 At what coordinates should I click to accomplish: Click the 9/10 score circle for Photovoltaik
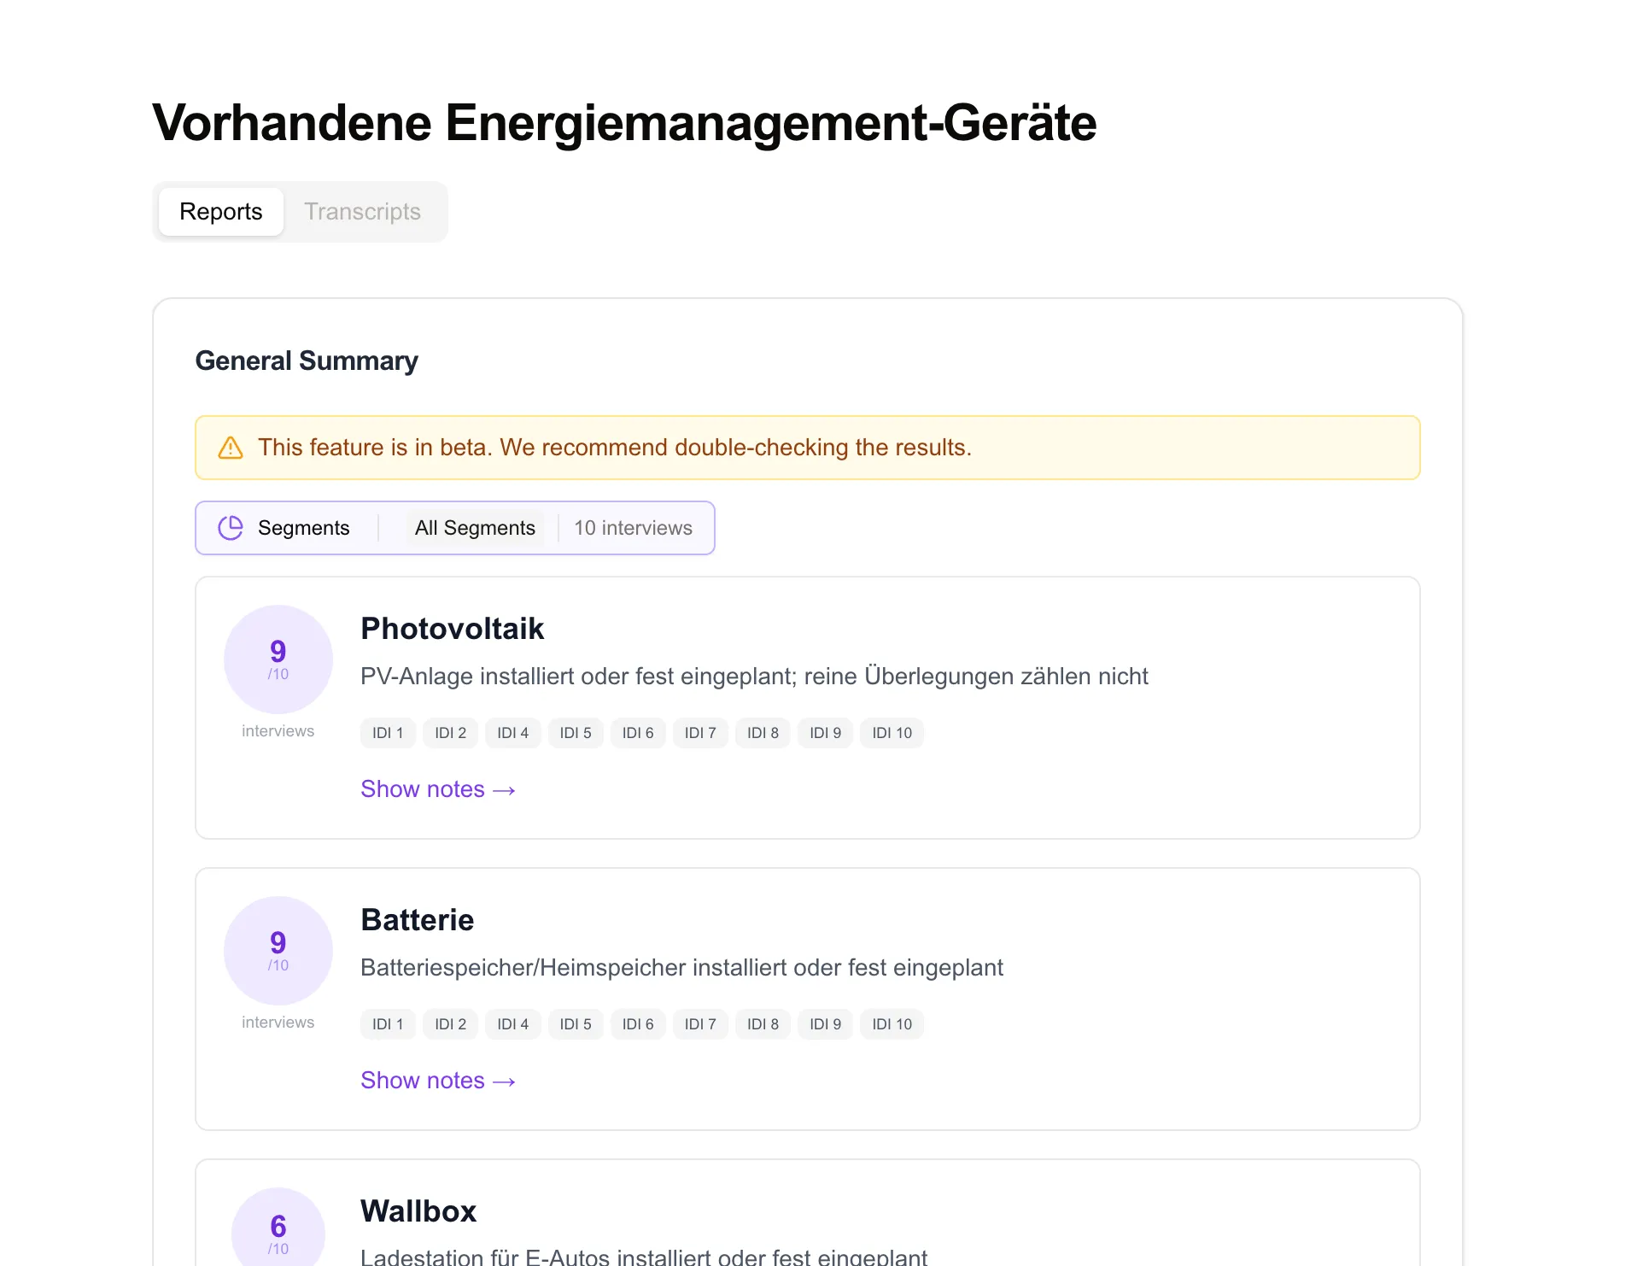coord(278,659)
